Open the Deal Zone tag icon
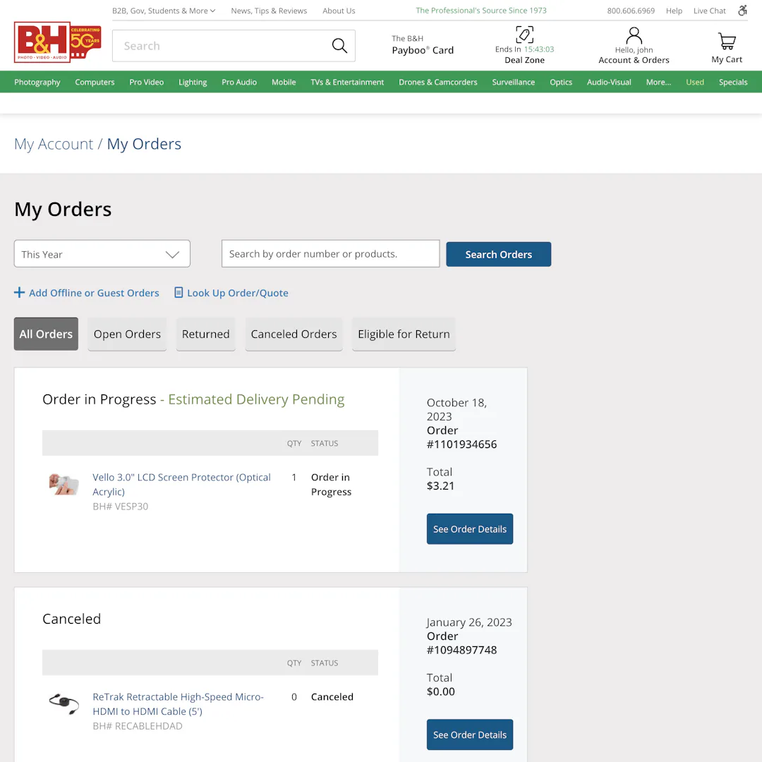Image resolution: width=762 pixels, height=762 pixels. pos(524,35)
